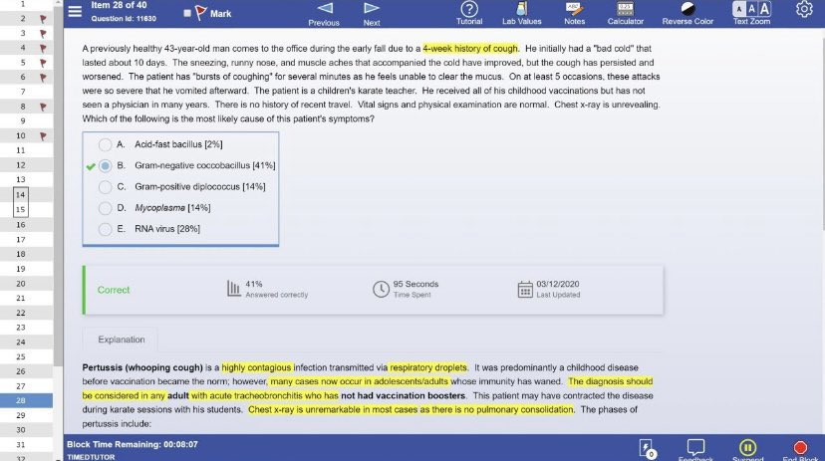Viewport: 825px width, 461px height.
Task: Click 'Question Id: 11630' text
Action: (124, 18)
